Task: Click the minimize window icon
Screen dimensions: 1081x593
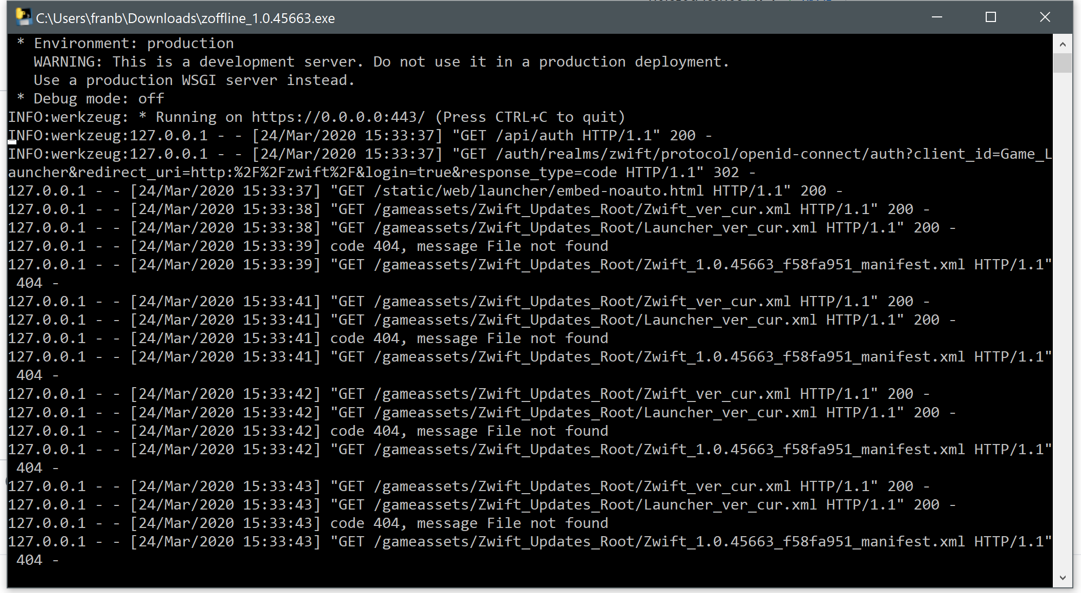Action: (937, 17)
